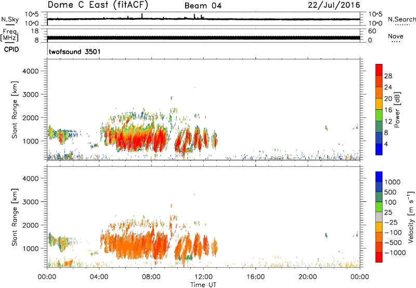
Task: Click the '2000' tick in power panel
Action: tap(31, 117)
